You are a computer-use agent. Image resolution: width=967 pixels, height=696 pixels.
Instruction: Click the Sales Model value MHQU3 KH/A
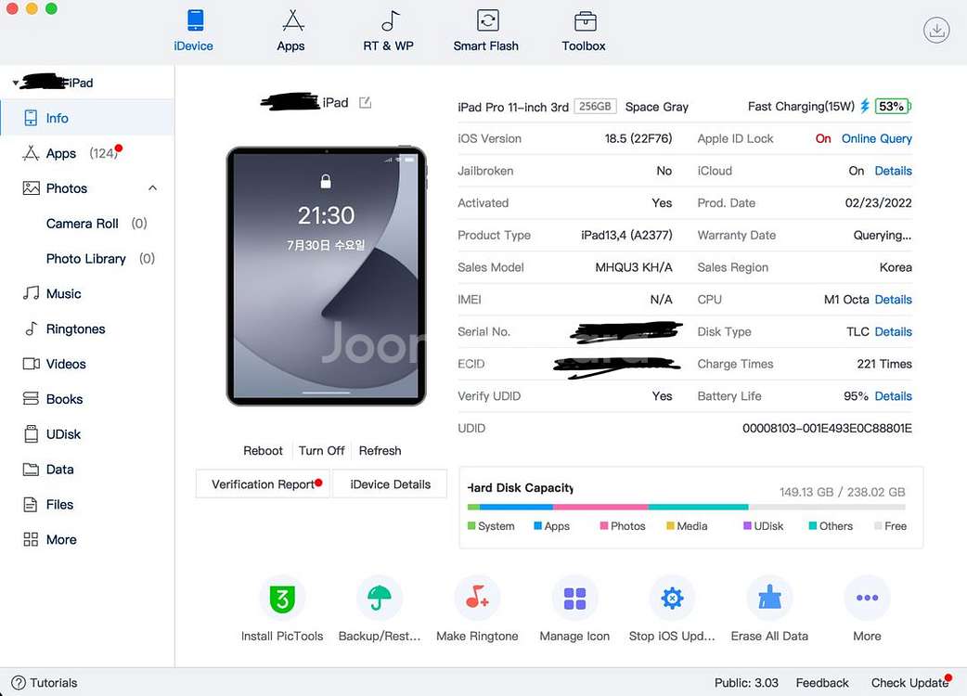[633, 267]
